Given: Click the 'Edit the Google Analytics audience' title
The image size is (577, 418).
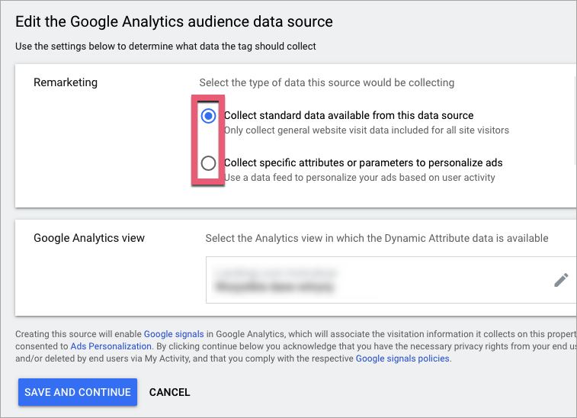Looking at the screenshot, I should coord(174,21).
